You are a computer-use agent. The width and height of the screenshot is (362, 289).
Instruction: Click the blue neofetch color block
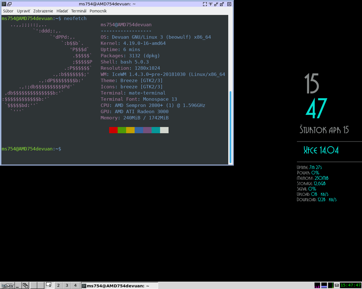coord(139,130)
